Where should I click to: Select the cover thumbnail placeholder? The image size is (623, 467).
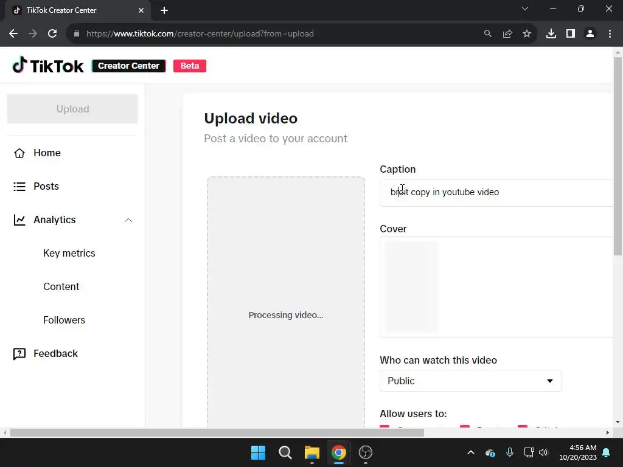(411, 287)
